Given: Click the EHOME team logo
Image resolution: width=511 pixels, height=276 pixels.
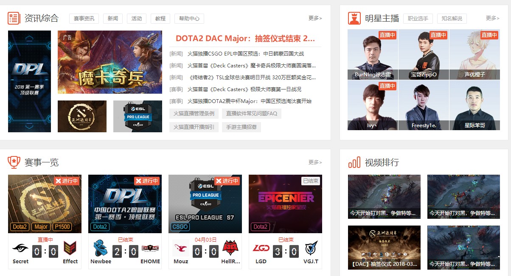Looking at the screenshot, I should pyautogui.click(x=150, y=249).
